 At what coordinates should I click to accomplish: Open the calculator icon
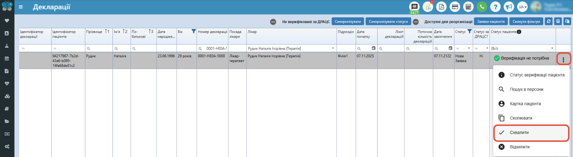[468, 7]
